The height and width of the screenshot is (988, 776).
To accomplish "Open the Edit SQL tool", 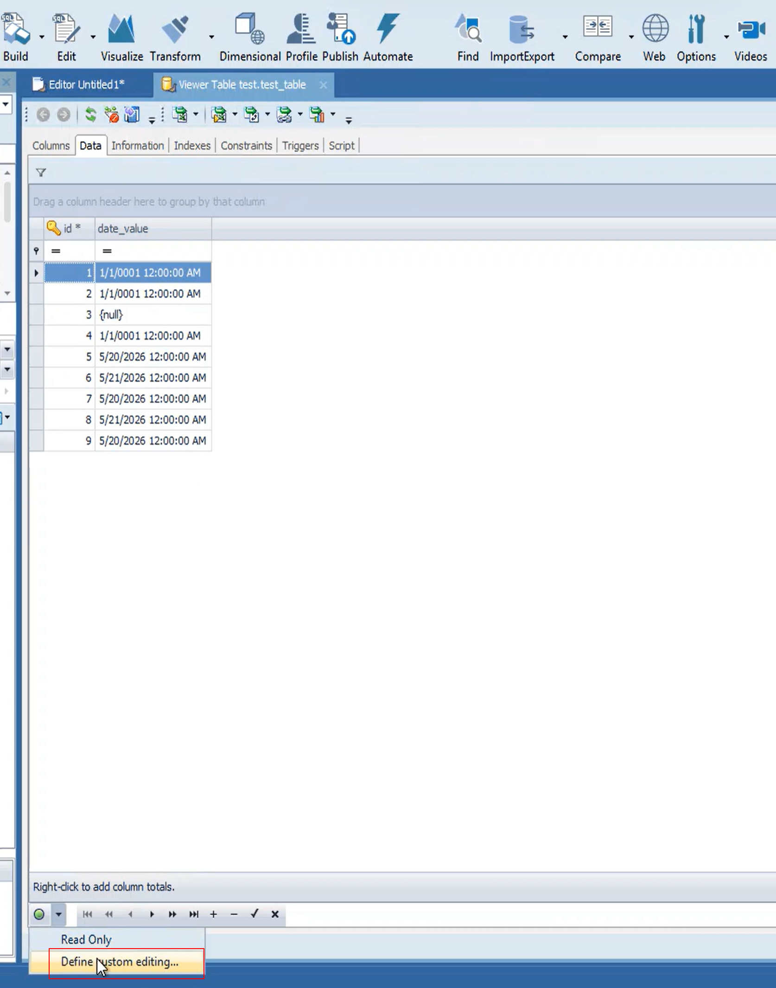I will coord(66,37).
